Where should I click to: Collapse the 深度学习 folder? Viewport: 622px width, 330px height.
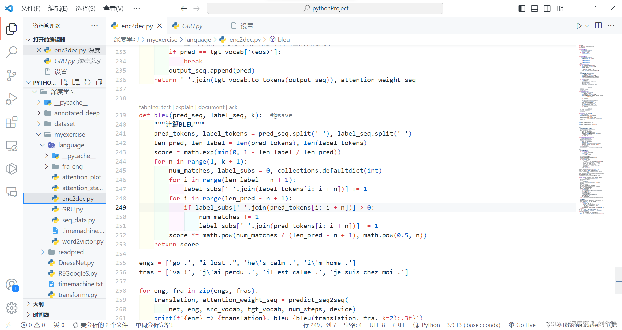(x=35, y=92)
